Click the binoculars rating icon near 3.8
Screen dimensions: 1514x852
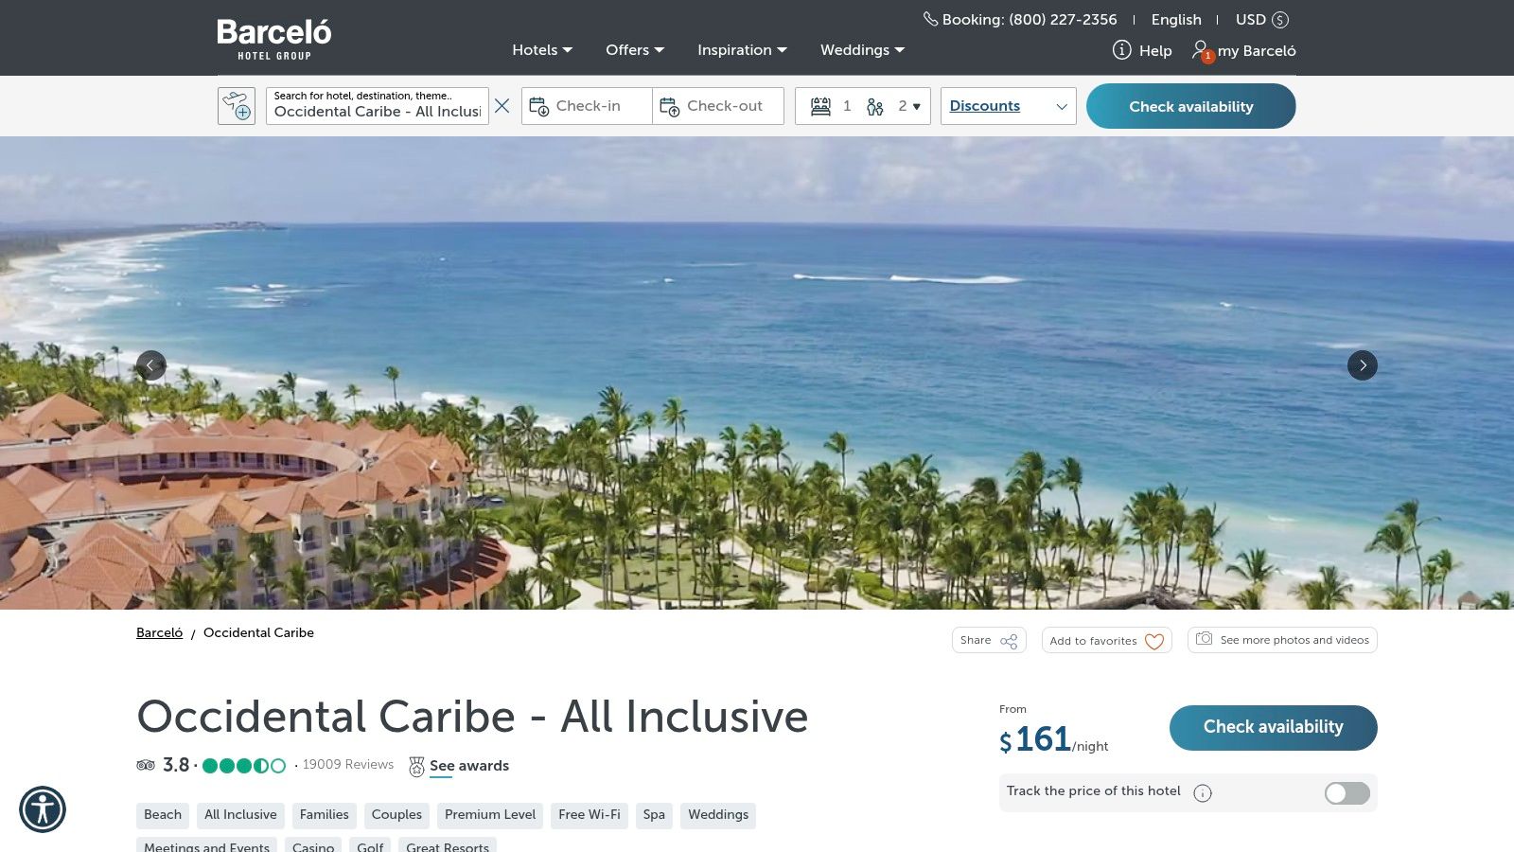tap(144, 763)
